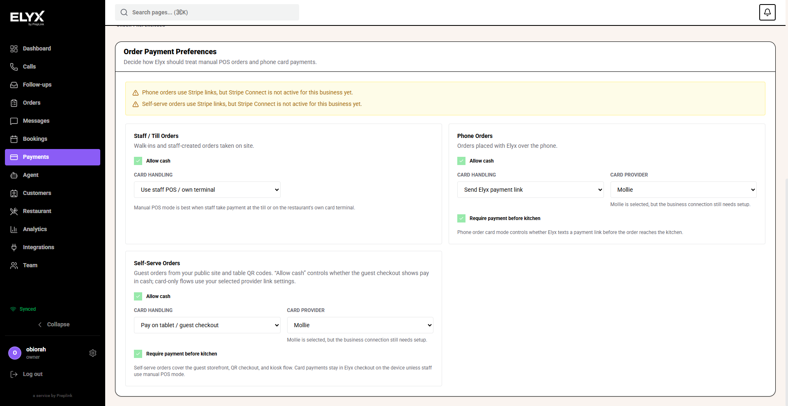The height and width of the screenshot is (406, 788).
Task: Toggle Allow cash for Staff / Till Orders
Action: pos(138,161)
